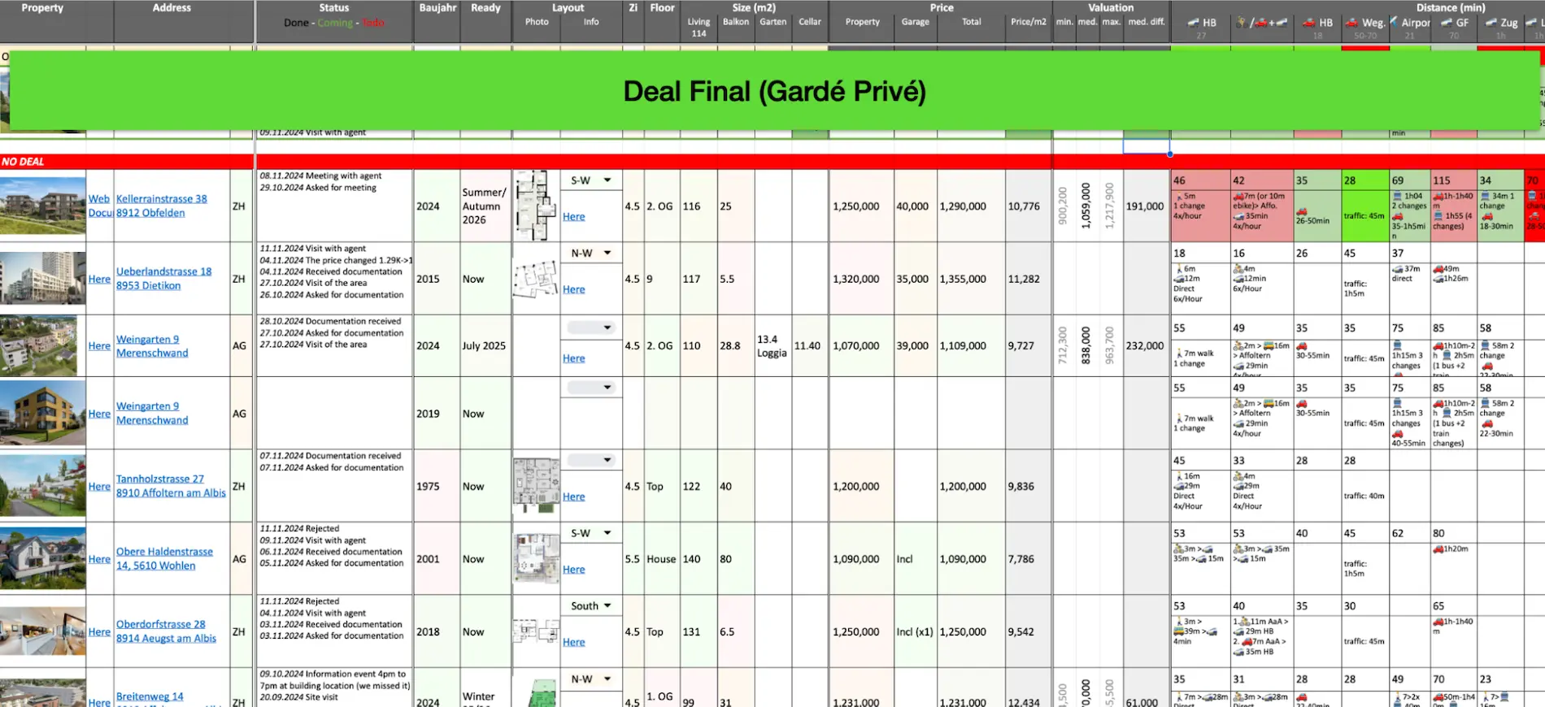Open the Kellerrainstrasse 38 property photo
Image resolution: width=1545 pixels, height=707 pixels.
[x=43, y=207]
